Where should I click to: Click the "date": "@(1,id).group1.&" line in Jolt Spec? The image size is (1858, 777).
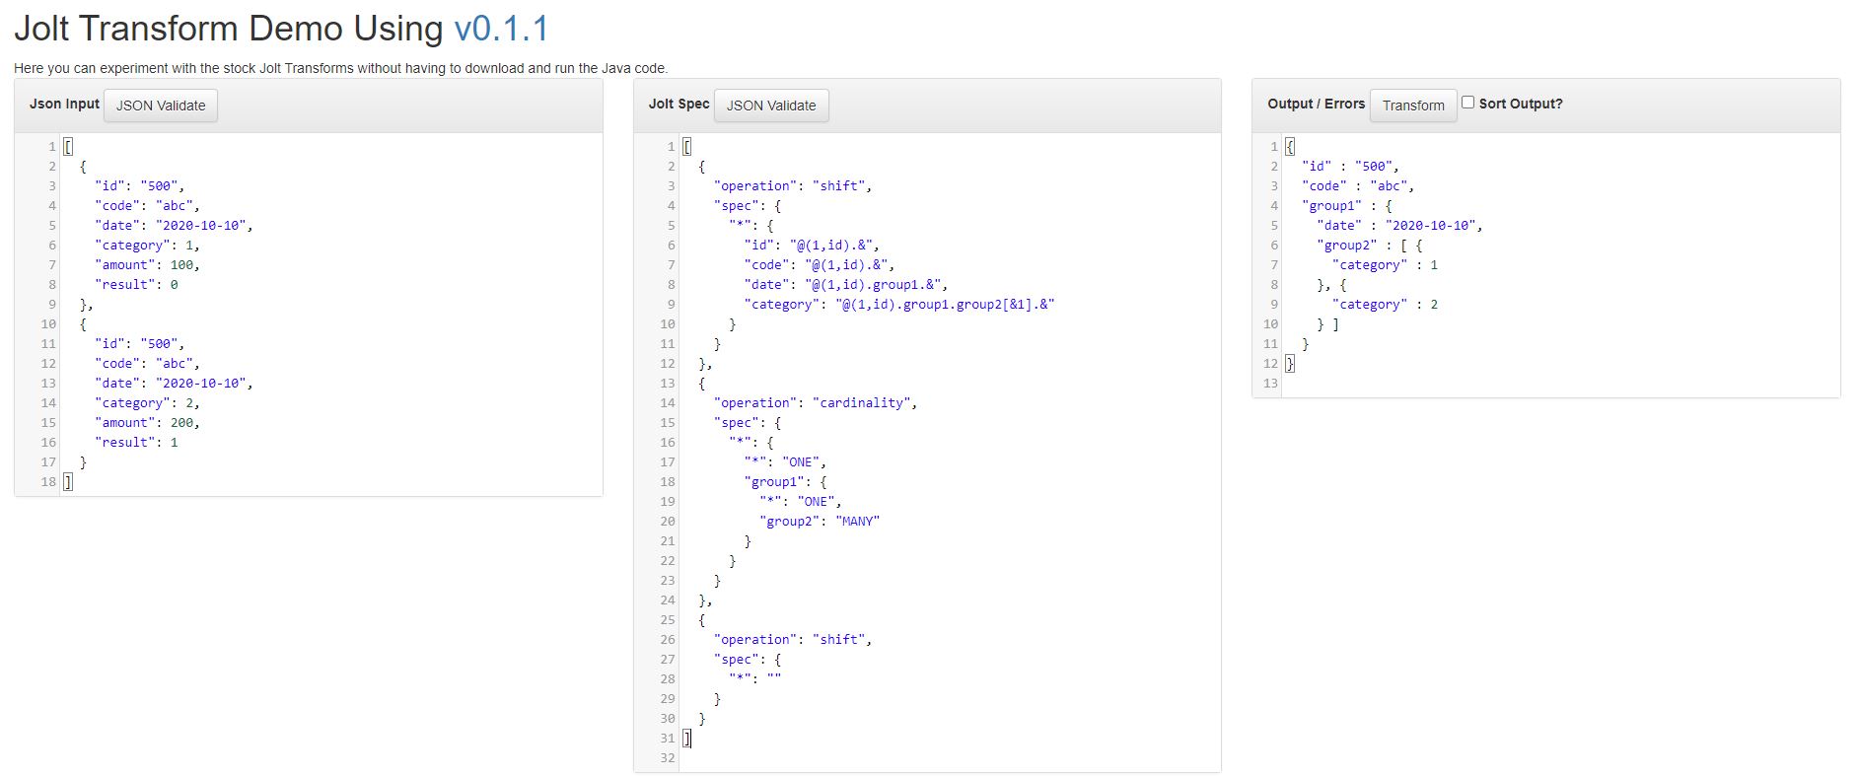(846, 285)
